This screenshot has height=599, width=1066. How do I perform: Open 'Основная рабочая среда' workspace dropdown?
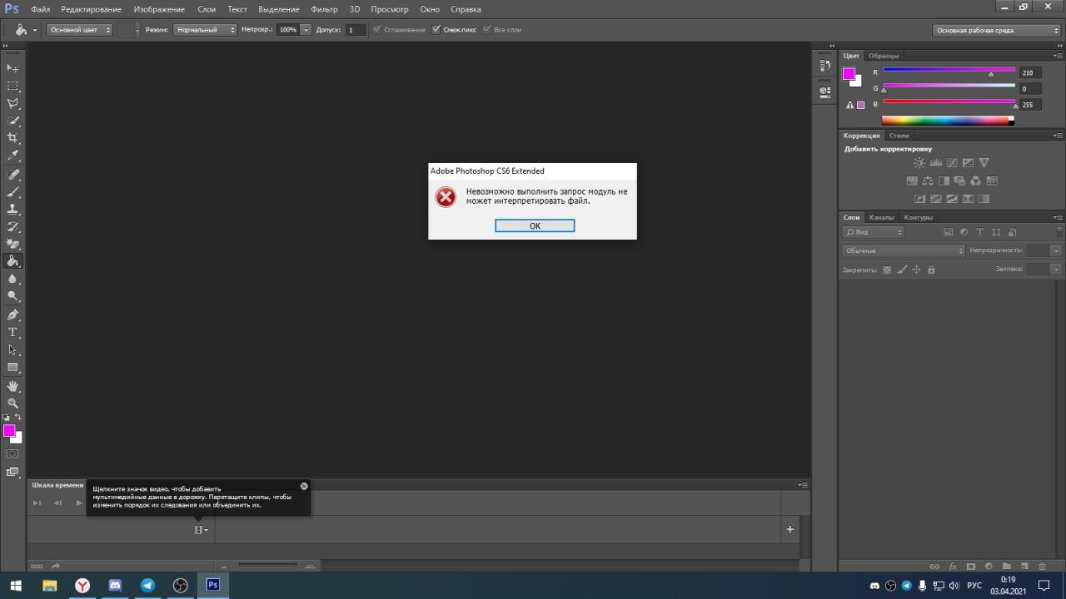click(995, 30)
